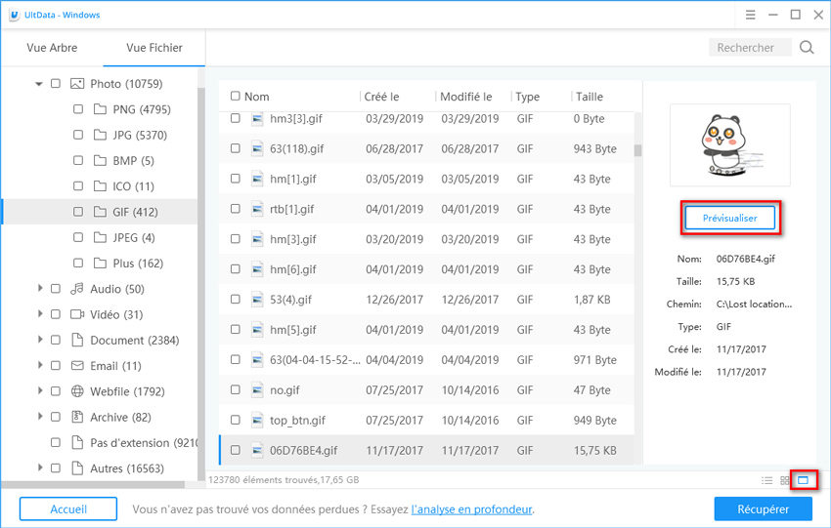Expand the Audio category
This screenshot has width=831, height=528.
pyautogui.click(x=40, y=288)
